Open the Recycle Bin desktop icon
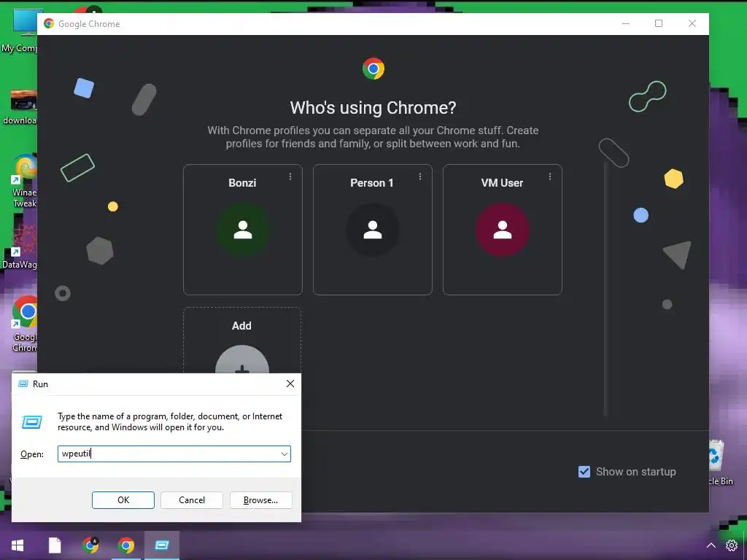 pyautogui.click(x=719, y=462)
